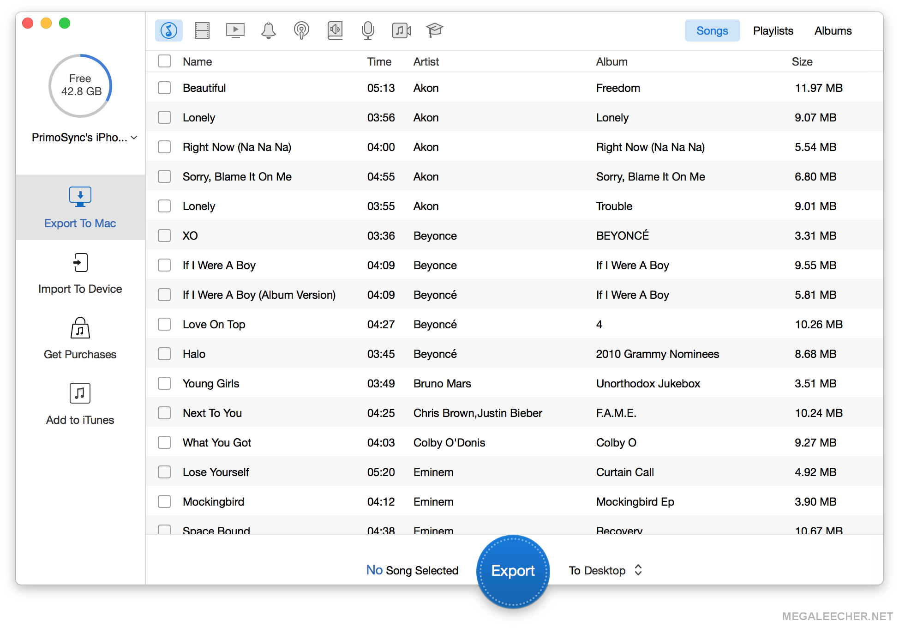
Task: Open Export To Mac in sidebar
Action: [x=80, y=207]
